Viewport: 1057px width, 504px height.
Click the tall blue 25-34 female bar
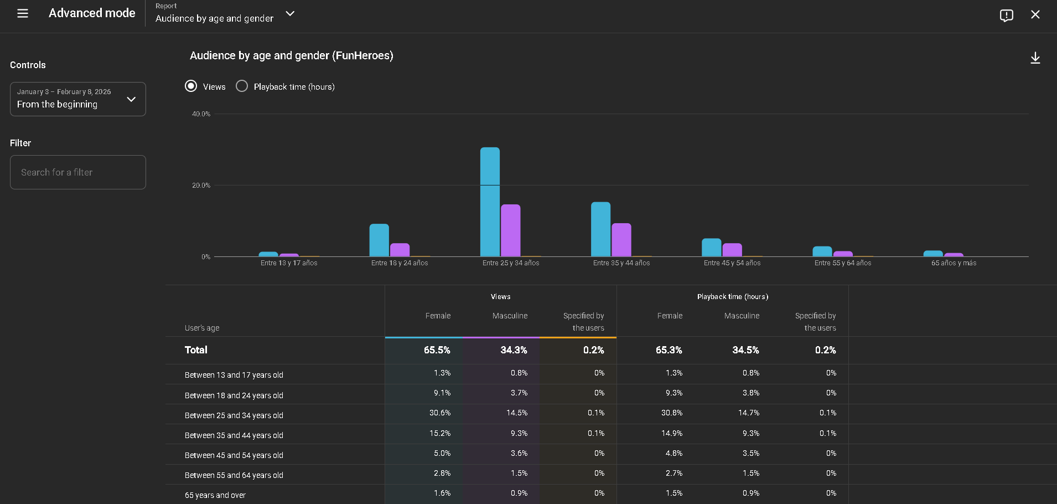(490, 202)
